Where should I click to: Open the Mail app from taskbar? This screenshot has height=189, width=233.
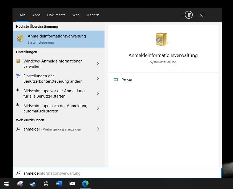(72, 184)
